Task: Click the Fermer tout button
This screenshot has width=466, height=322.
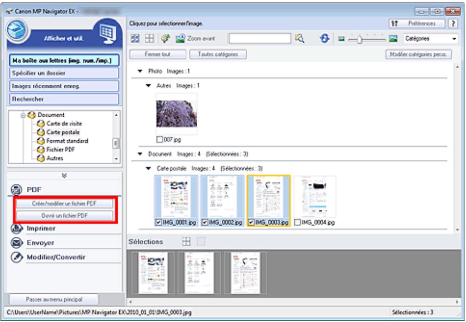Action: [x=157, y=54]
